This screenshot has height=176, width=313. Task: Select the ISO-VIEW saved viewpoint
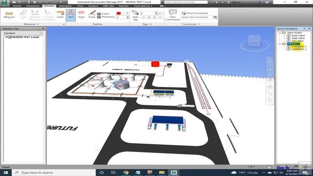[x=297, y=41]
